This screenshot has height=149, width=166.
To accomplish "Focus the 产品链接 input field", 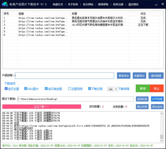I will tap(64, 76).
